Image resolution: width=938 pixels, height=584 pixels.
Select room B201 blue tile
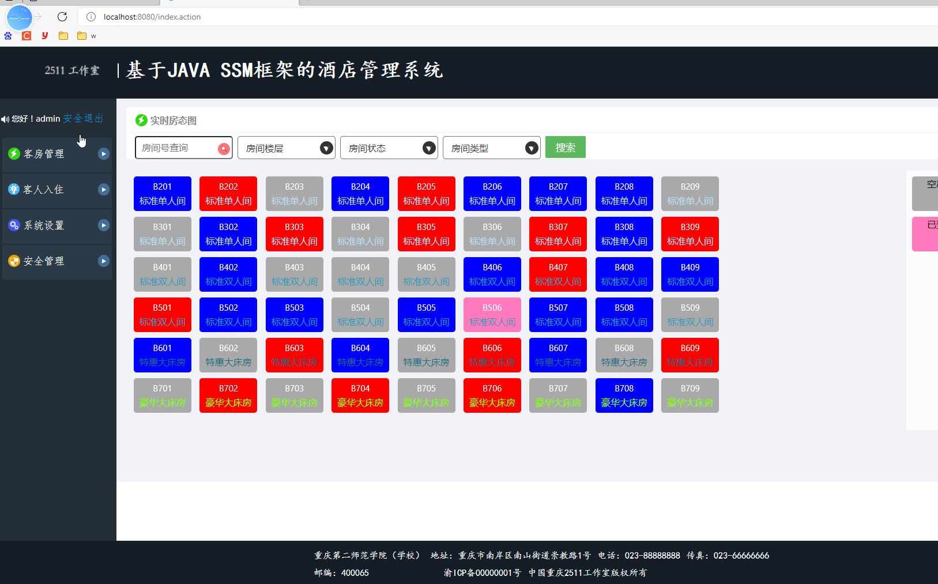tap(163, 194)
